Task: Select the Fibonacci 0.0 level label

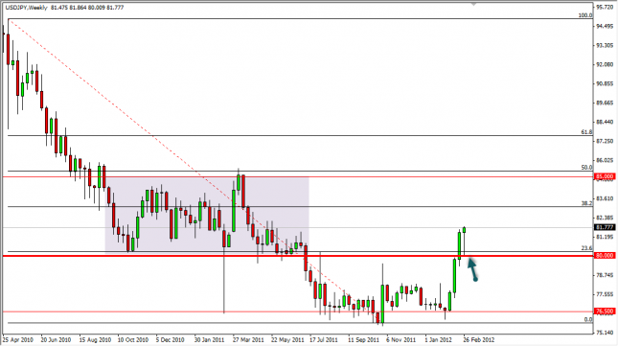Action: 588,319
